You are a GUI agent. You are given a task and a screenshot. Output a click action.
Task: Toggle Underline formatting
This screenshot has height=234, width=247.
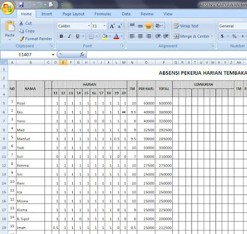click(77, 36)
